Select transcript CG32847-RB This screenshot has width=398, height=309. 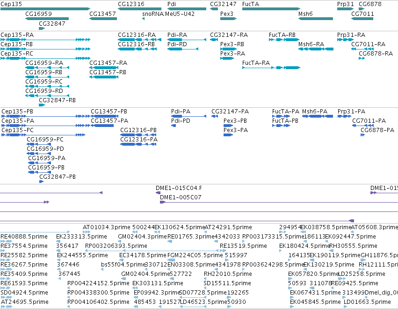click(58, 100)
